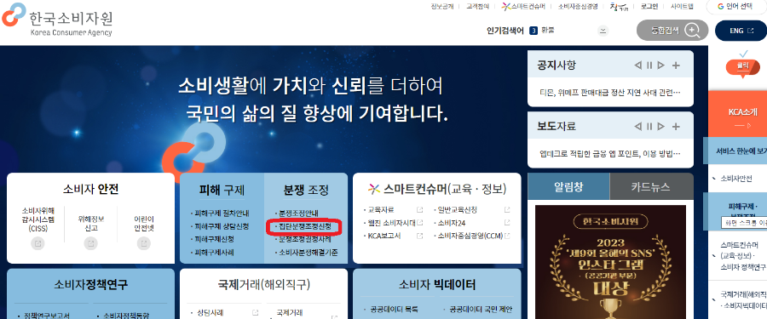This screenshot has height=319, width=767.
Task: Select 소비자안전 in side quick menu
Action: [x=735, y=179]
